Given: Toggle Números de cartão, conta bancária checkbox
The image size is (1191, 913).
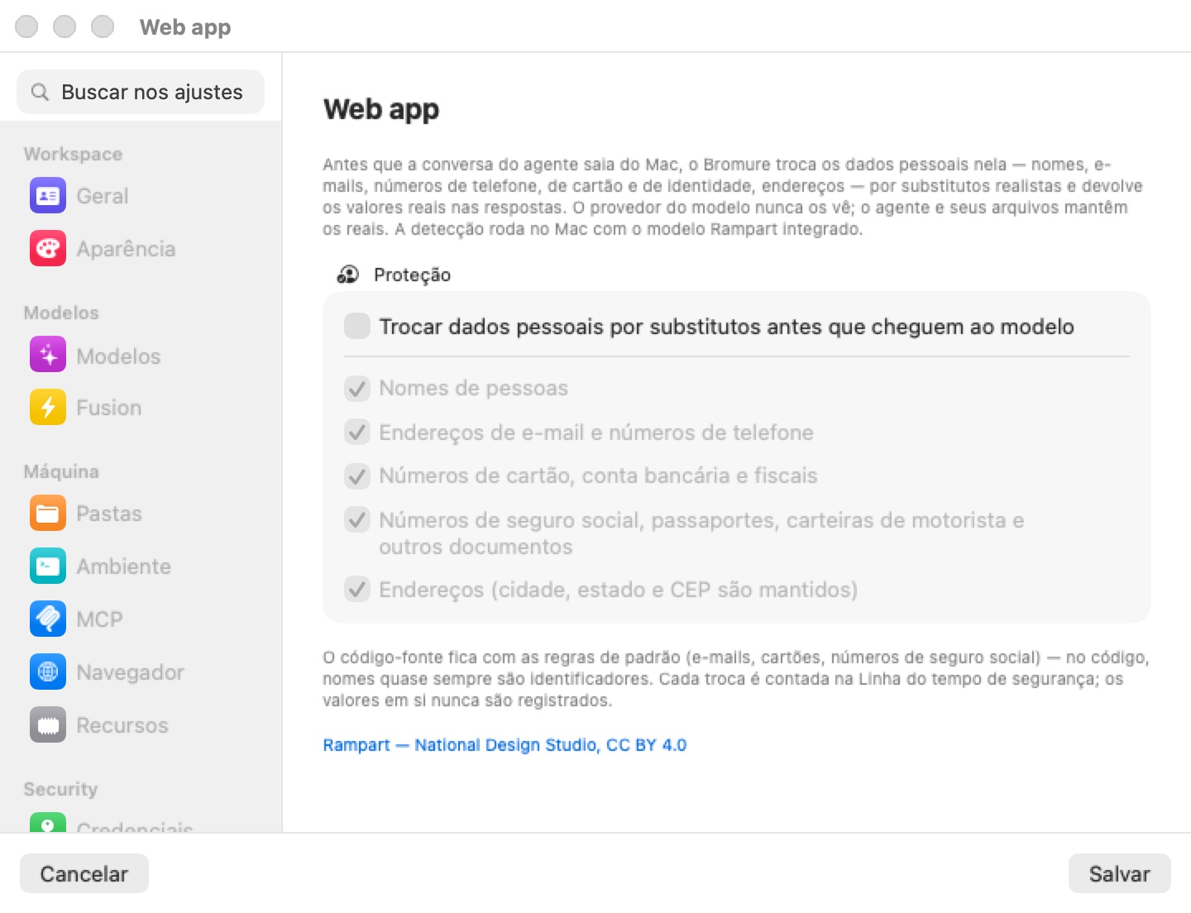Looking at the screenshot, I should (357, 476).
